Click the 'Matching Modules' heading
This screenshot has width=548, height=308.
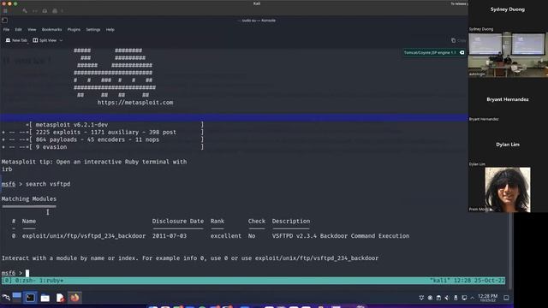pyautogui.click(x=29, y=198)
